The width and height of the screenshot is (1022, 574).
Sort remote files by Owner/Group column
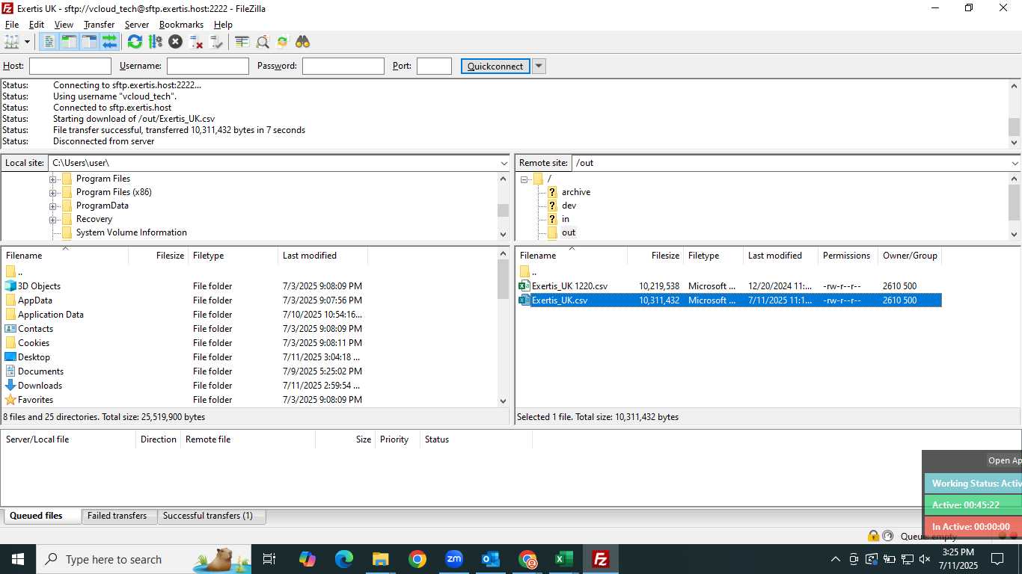[x=909, y=256]
